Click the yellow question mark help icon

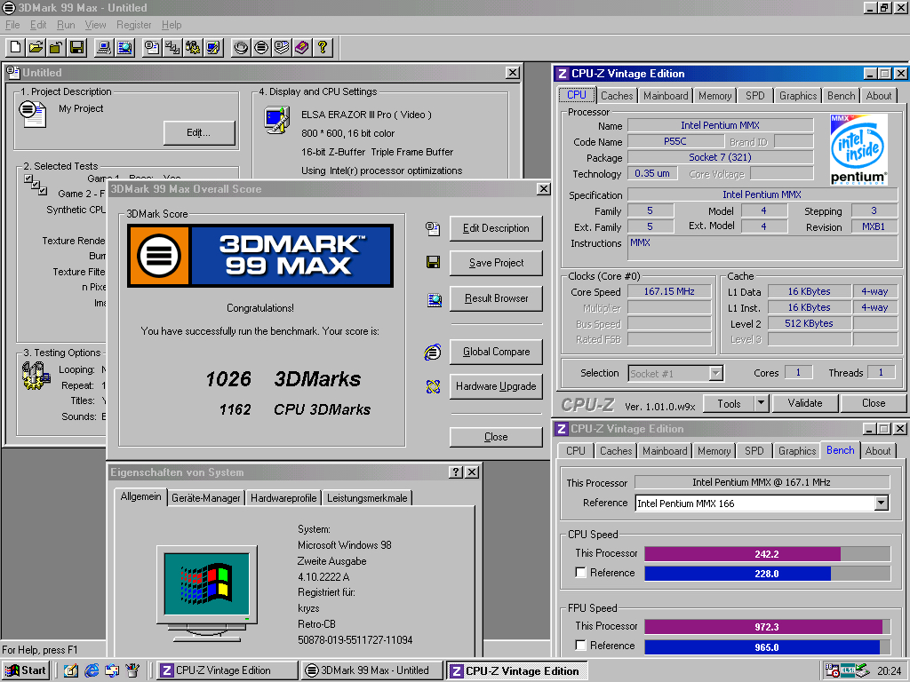coord(322,48)
